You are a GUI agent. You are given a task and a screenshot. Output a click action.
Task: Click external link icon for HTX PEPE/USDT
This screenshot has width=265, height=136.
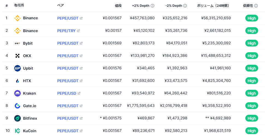(81, 81)
